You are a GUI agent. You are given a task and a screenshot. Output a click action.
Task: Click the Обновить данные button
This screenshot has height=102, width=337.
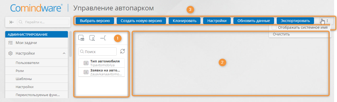253,21
